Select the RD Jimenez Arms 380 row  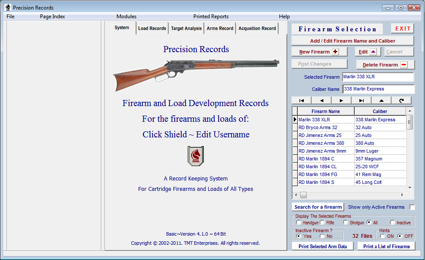click(349, 143)
